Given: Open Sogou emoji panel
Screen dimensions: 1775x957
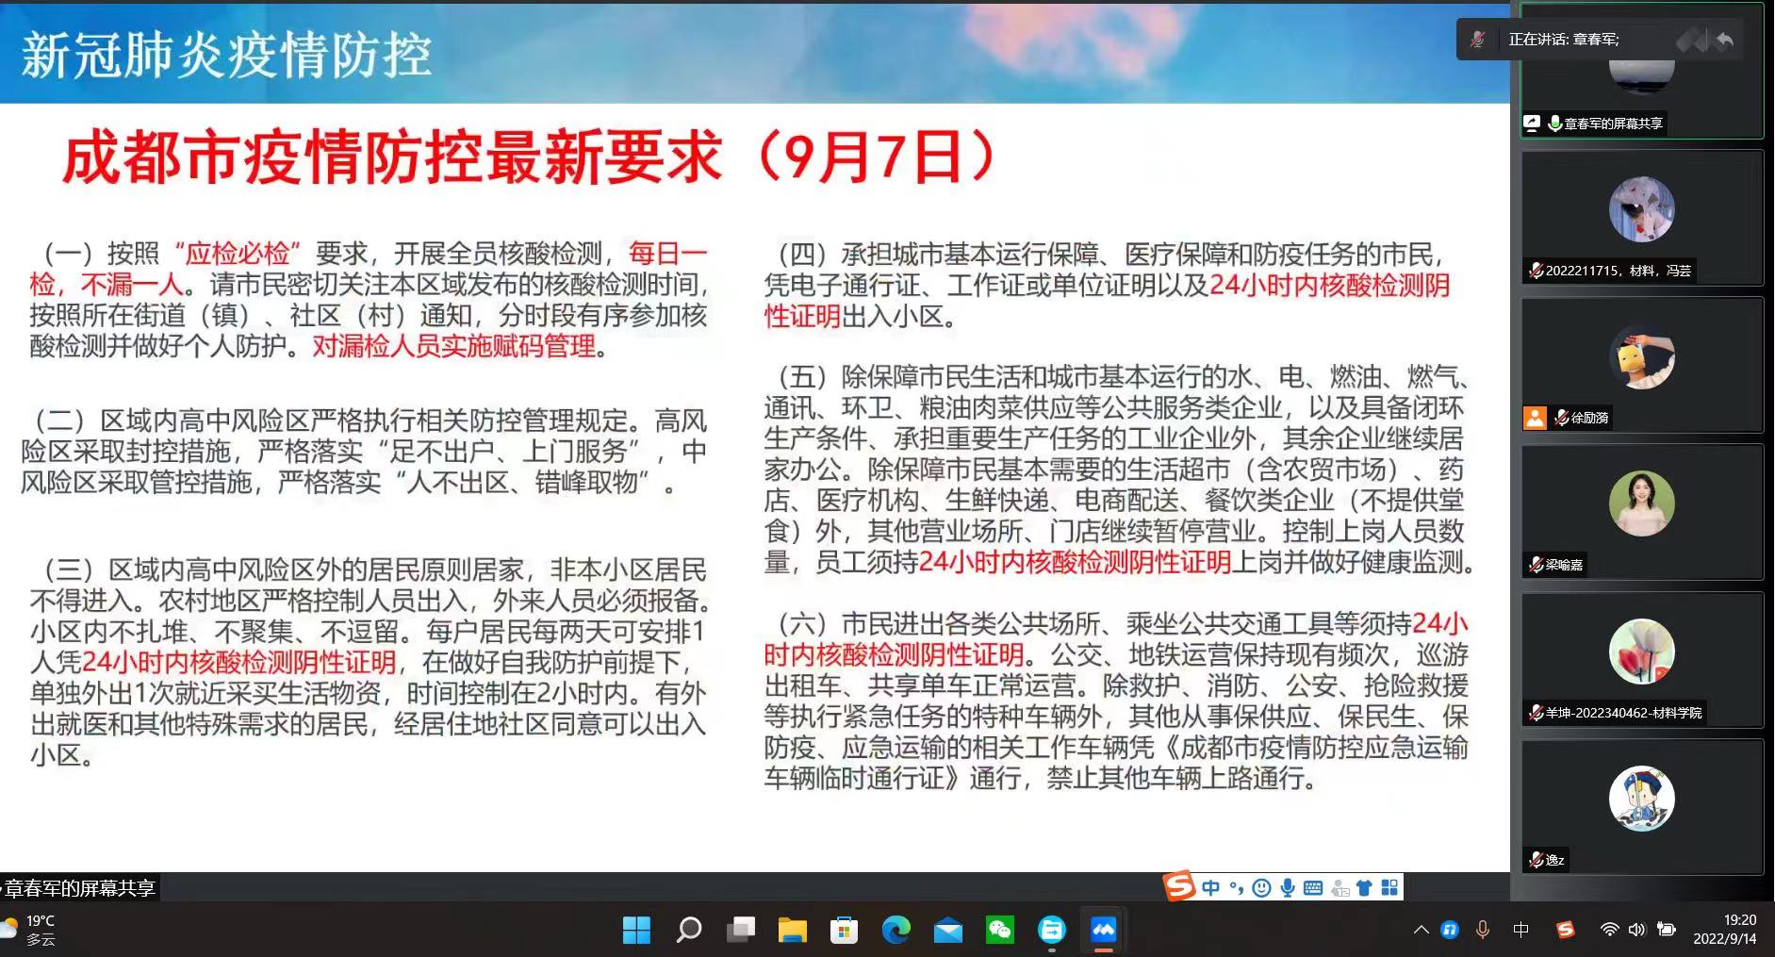Looking at the screenshot, I should [x=1261, y=887].
